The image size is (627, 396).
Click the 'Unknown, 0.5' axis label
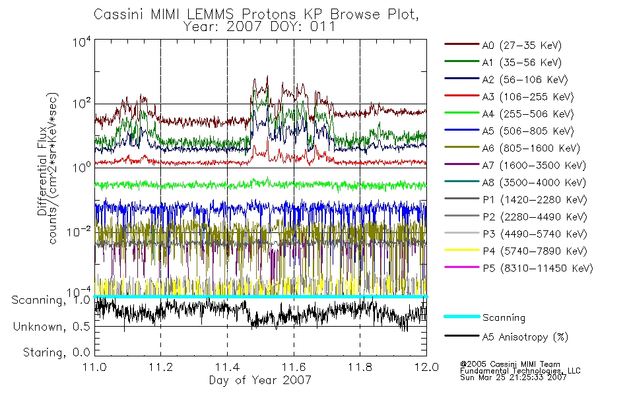[x=51, y=327]
